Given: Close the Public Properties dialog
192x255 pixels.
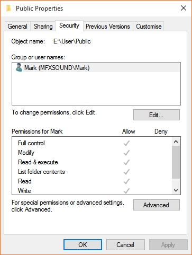Looking at the screenshot, I should coord(184,8).
